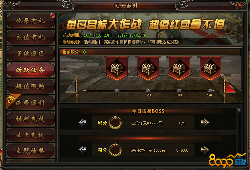The width and height of the screenshot is (250, 170).
Task: Open the treasure chest at 120 points
Action: click(148, 69)
